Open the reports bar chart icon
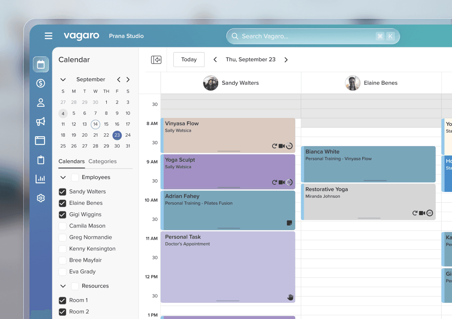The image size is (452, 319). click(41, 179)
